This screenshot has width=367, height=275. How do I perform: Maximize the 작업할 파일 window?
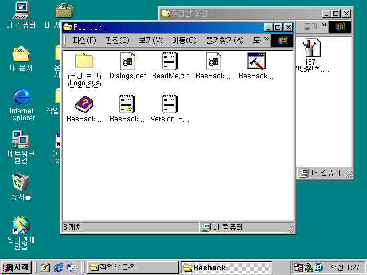pos(336,14)
